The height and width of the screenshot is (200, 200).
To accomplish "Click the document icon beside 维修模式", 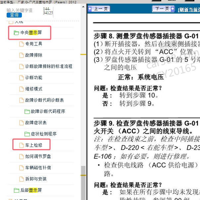I will coord(22,89).
